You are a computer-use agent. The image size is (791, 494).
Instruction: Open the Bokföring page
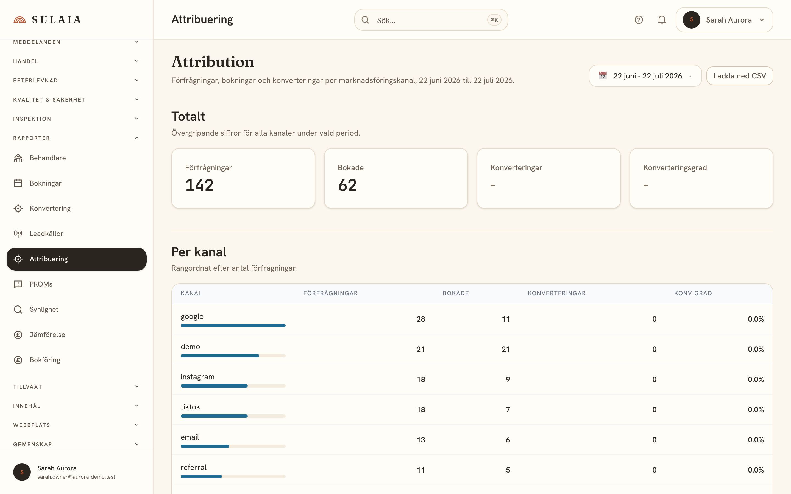point(76,360)
